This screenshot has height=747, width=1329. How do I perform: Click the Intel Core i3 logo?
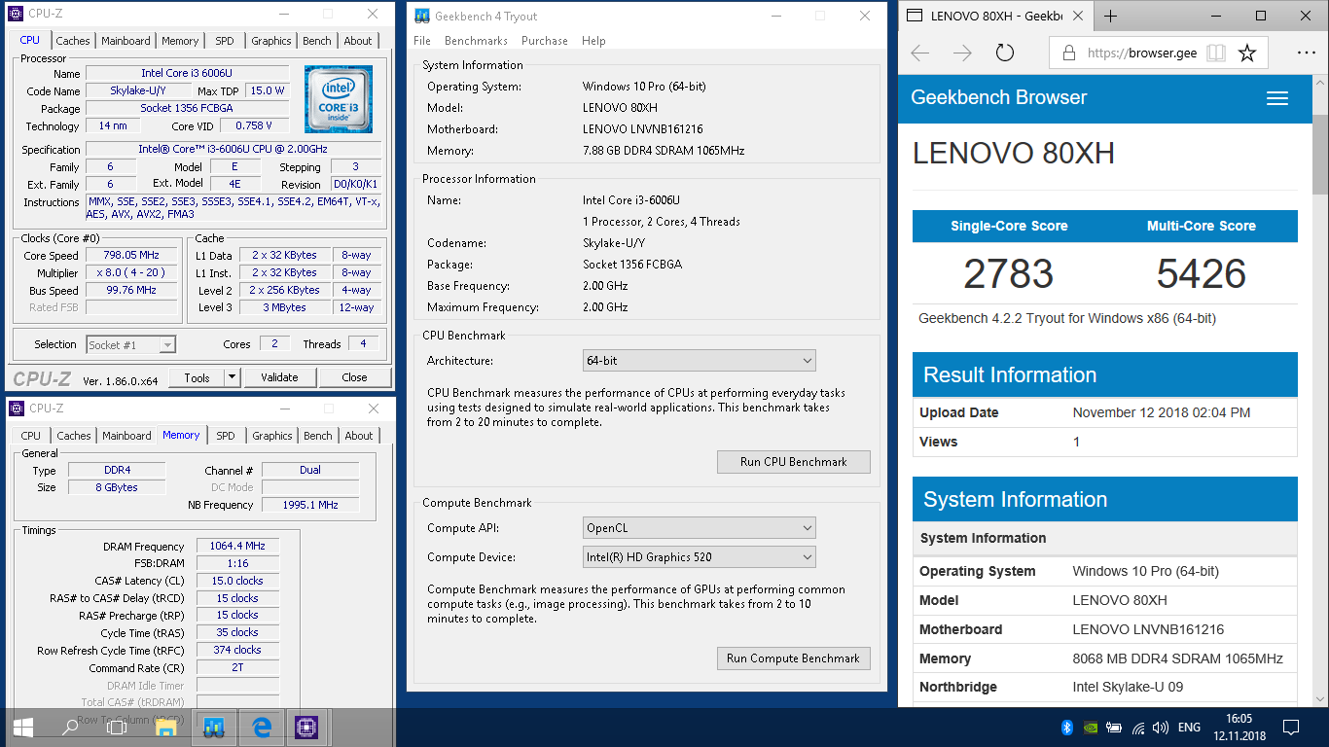tap(339, 99)
